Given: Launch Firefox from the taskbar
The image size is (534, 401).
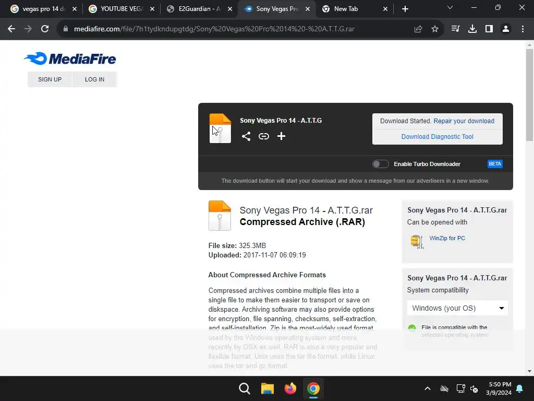Looking at the screenshot, I should [x=290, y=388].
